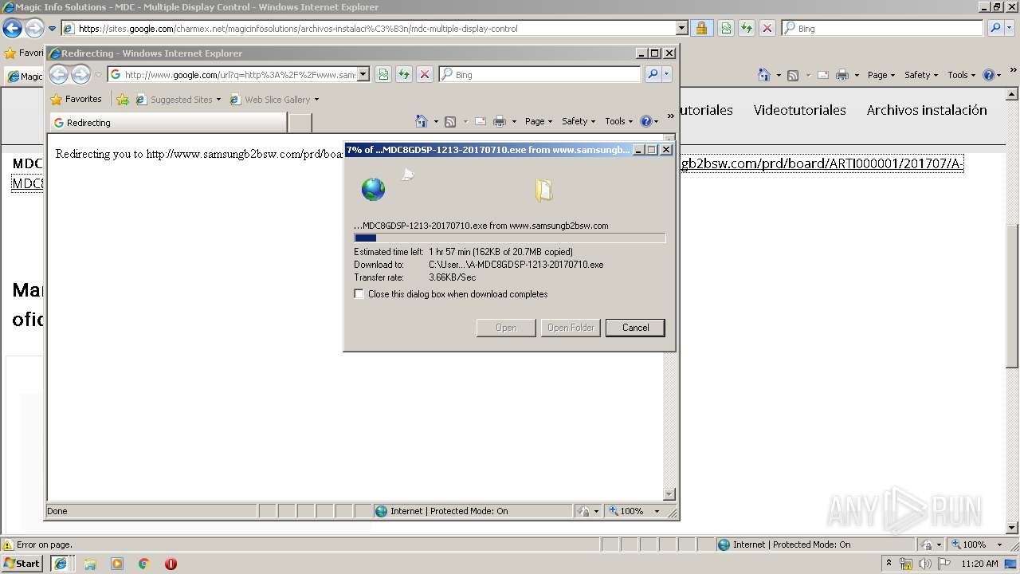Screen dimensions: 1020x574
Task: Click the RSS feeds icon in Redirecting window
Action: (450, 121)
